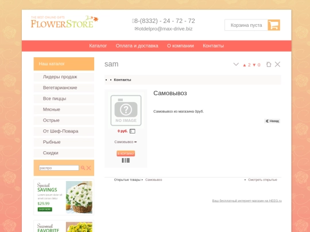
Task: Click the search magnifier icon
Action: coord(83,168)
